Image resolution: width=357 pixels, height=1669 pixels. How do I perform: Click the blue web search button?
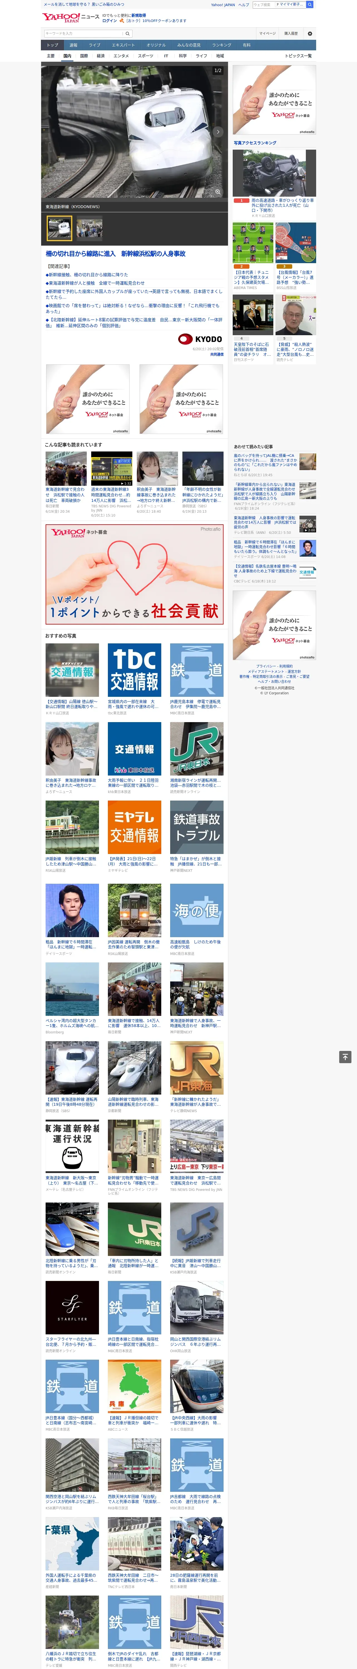(310, 4)
